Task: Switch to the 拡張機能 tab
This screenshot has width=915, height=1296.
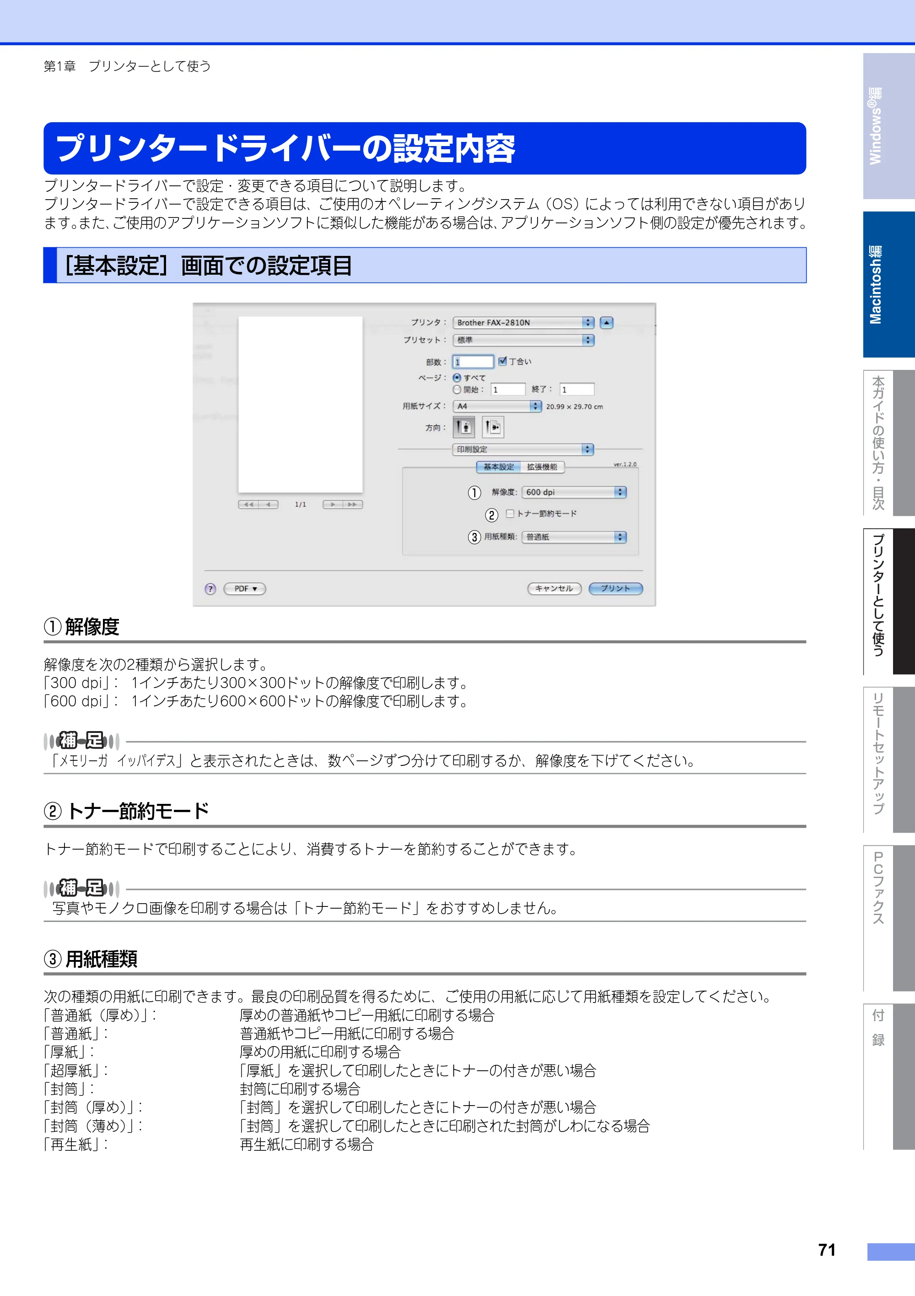Action: [x=542, y=467]
